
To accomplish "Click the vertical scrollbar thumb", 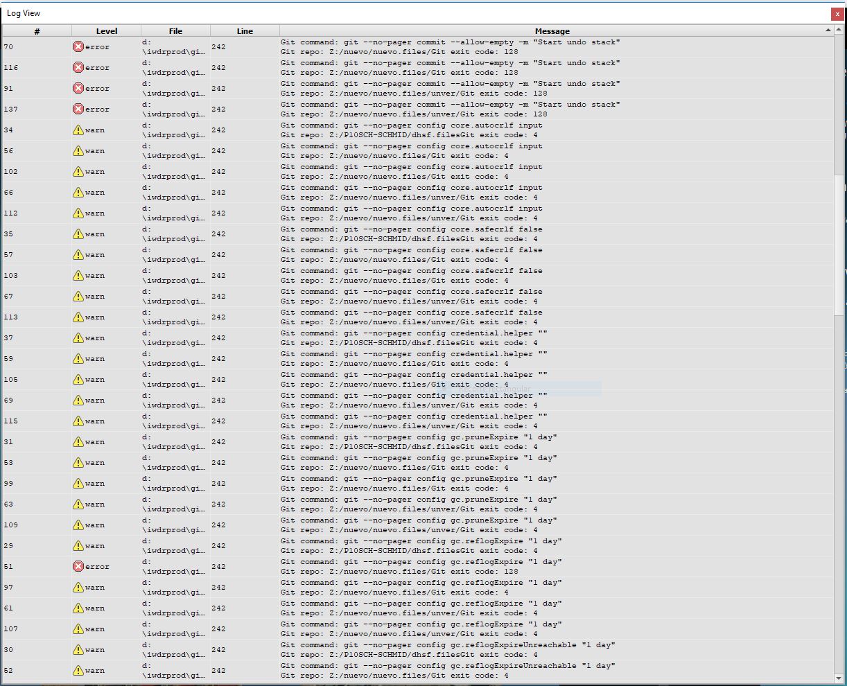I will coord(839,244).
